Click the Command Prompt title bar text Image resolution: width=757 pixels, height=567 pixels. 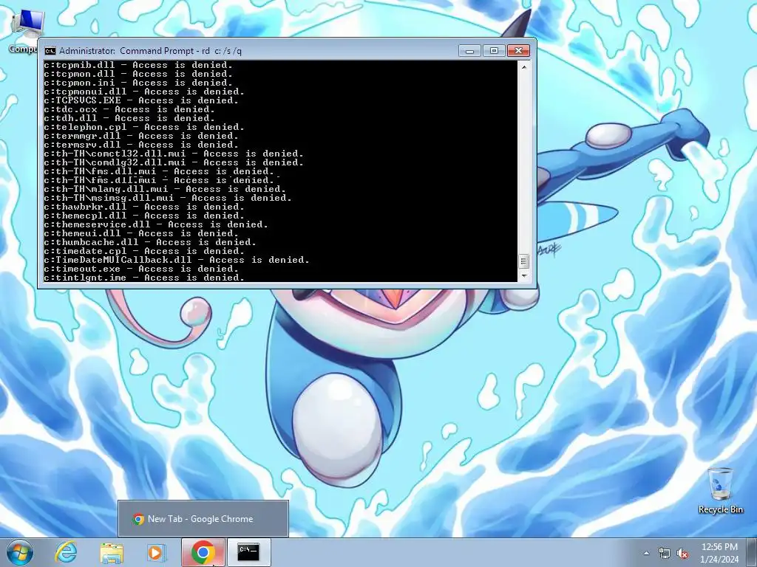(x=150, y=51)
